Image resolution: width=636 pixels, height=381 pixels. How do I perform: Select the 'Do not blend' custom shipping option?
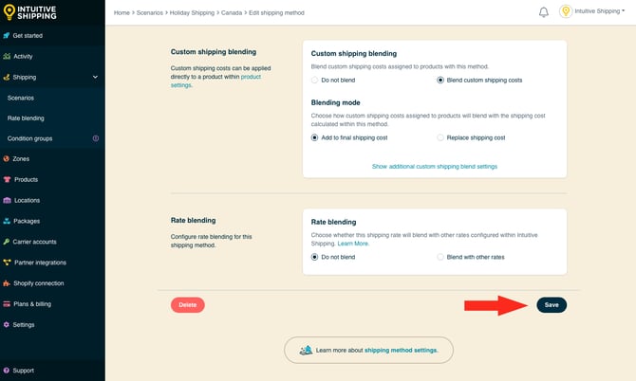tap(315, 81)
